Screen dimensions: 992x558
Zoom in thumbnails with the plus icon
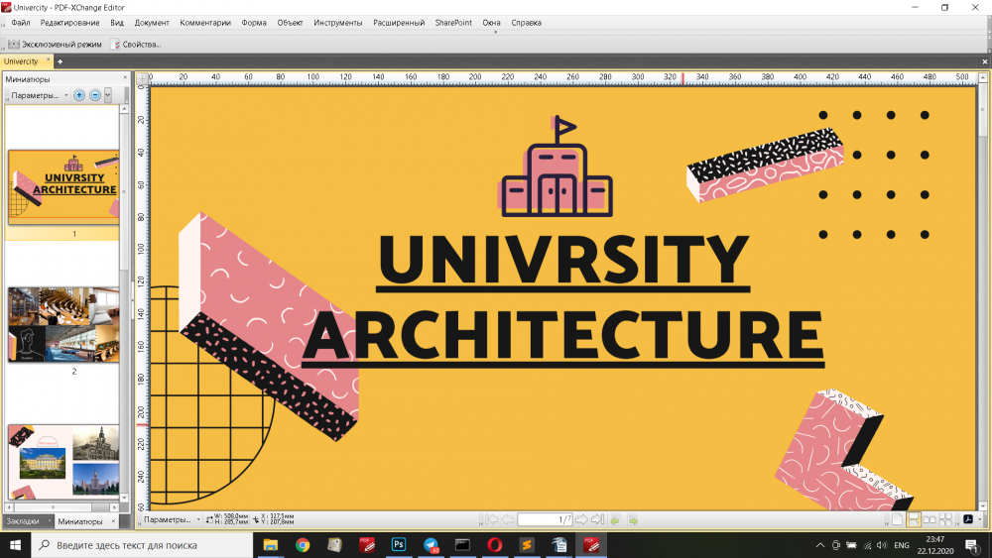point(79,95)
